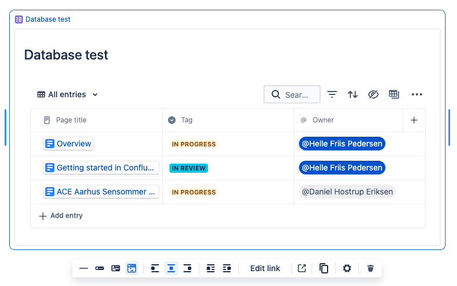Display link as inline view
This screenshot has width=457, height=286.
100,268
